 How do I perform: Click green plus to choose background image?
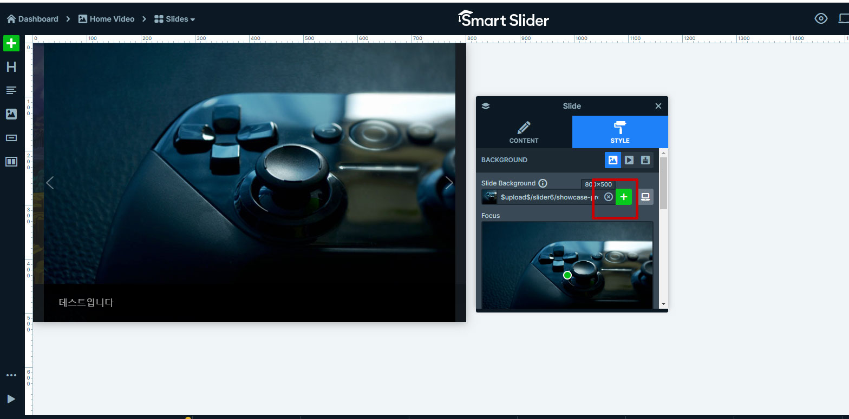click(624, 197)
